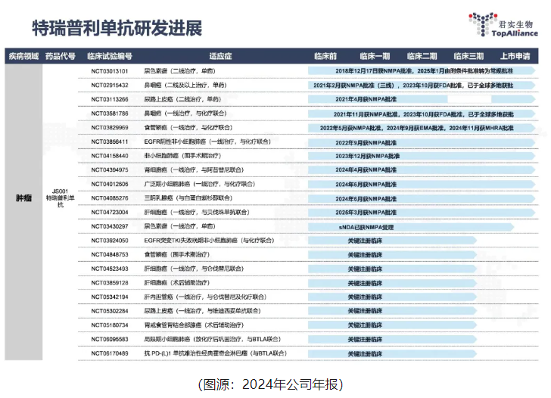Click trial number NCT03856411
The height and width of the screenshot is (398, 551).
[x=110, y=141]
